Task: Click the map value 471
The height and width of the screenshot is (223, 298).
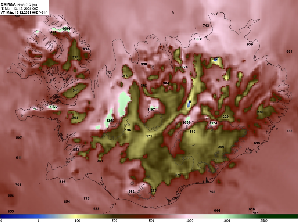Action: pyautogui.click(x=53, y=32)
